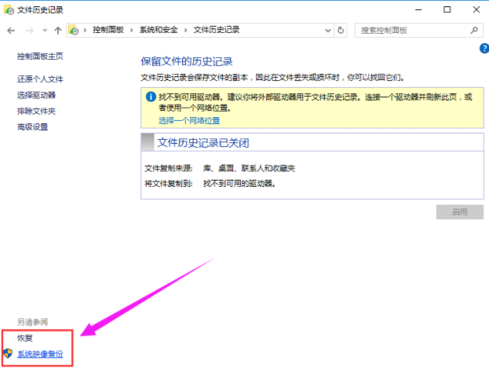Viewport: 489px width, 369px height.
Task: Refresh the page using address bar refresh icon
Action: pyautogui.click(x=341, y=30)
